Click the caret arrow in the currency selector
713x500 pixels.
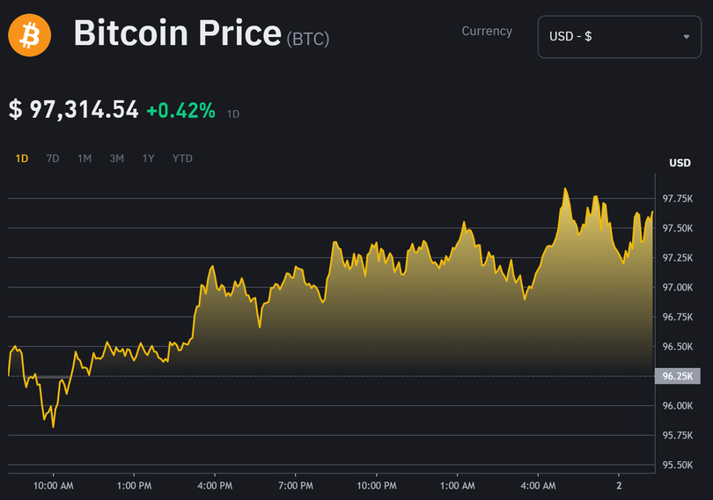click(686, 37)
